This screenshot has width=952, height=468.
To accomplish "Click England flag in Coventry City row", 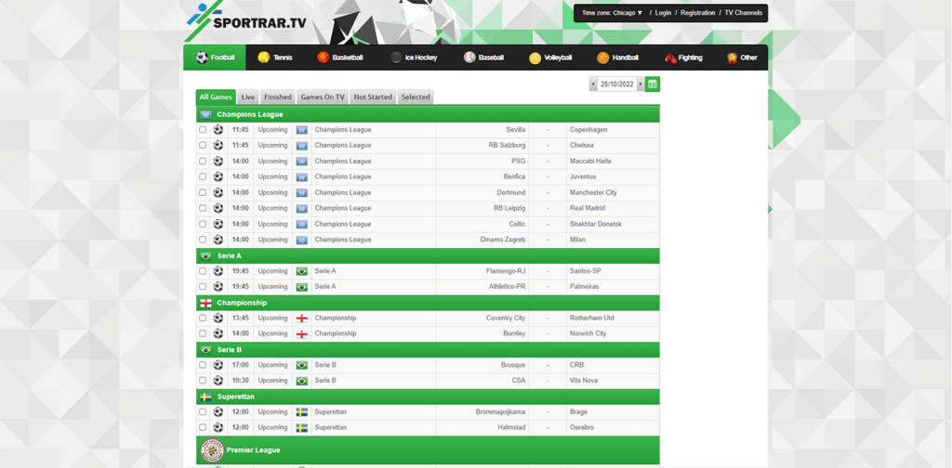I will [x=301, y=318].
